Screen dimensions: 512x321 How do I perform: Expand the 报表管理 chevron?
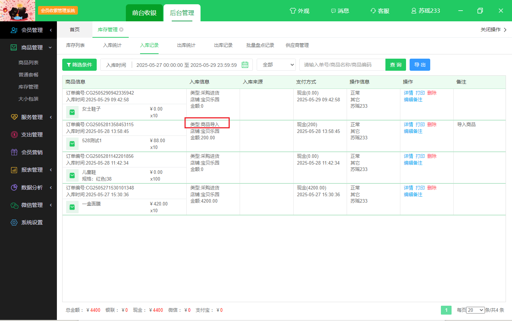(x=51, y=170)
